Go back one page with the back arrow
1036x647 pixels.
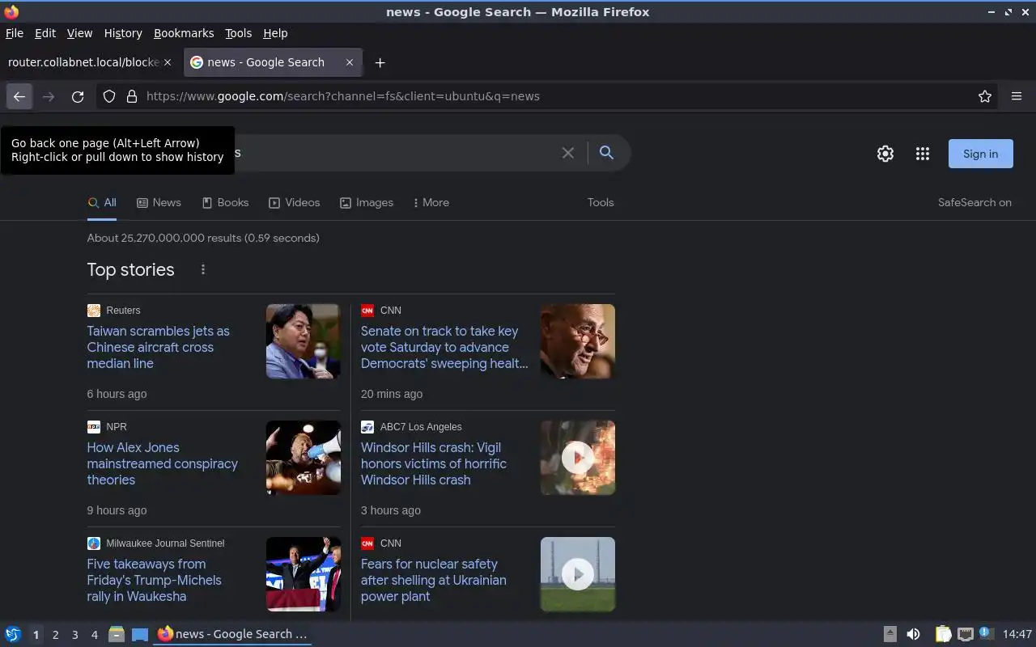coord(19,96)
